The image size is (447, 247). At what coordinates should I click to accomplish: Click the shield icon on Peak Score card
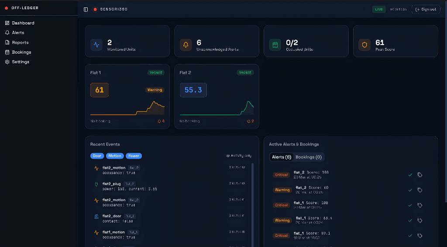[x=364, y=45]
